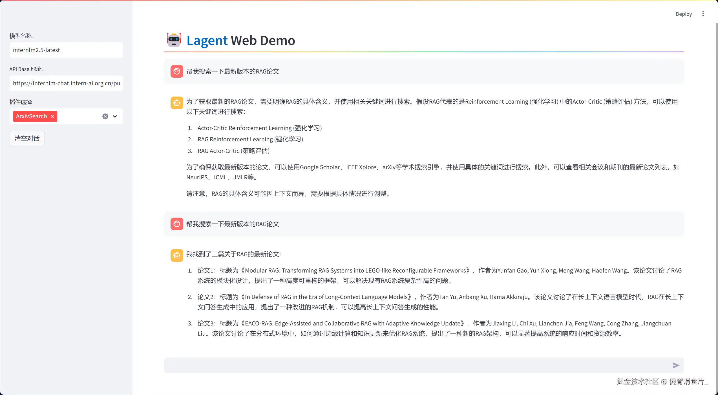Focus the model name input field
This screenshot has height=395, width=718.
pyautogui.click(x=66, y=50)
